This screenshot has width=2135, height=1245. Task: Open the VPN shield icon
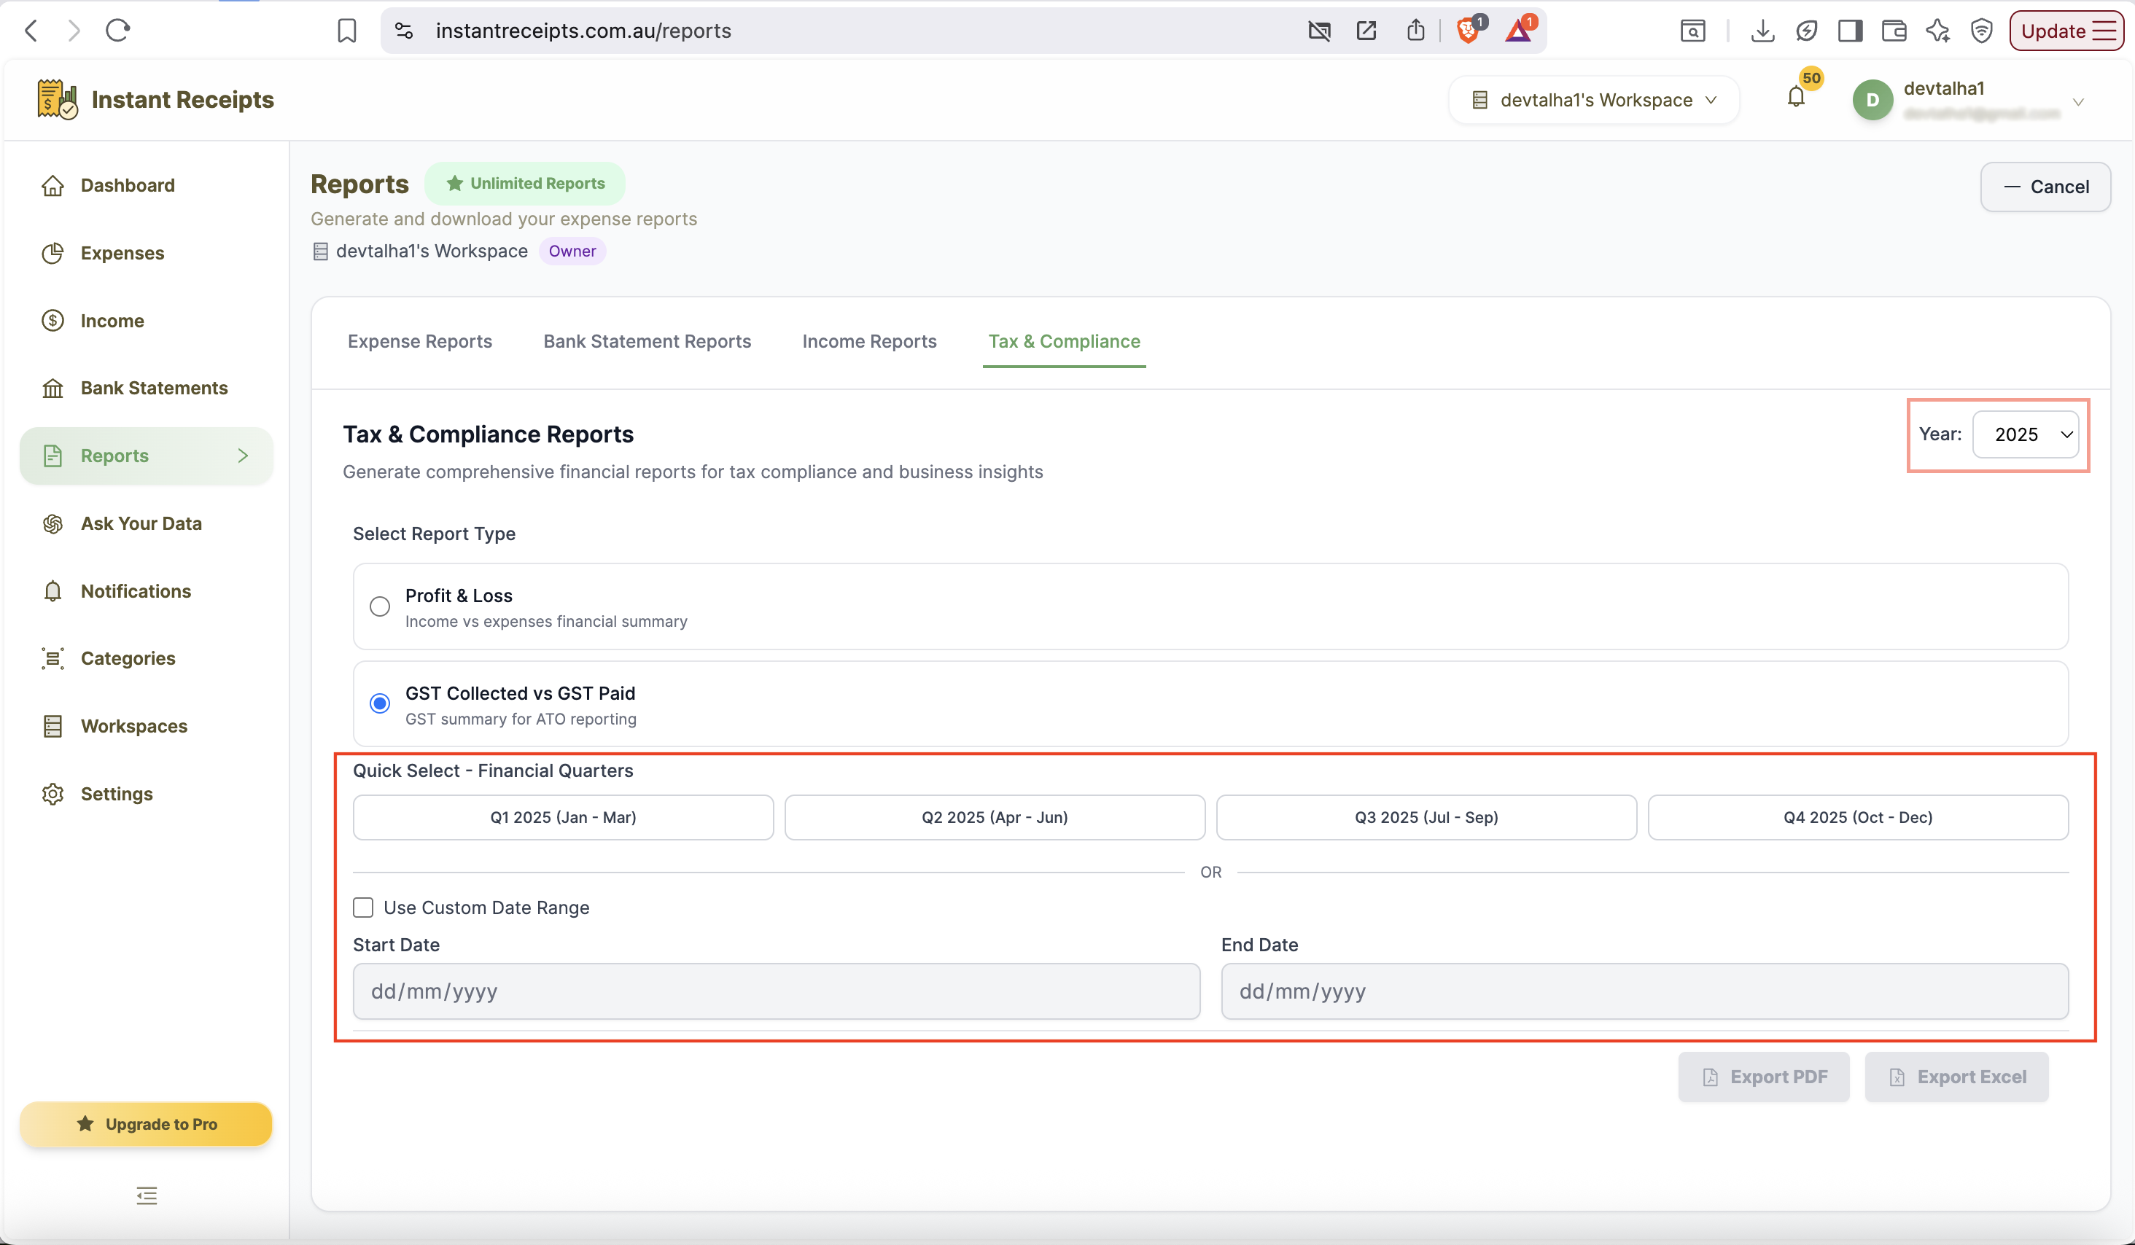pyautogui.click(x=1982, y=31)
